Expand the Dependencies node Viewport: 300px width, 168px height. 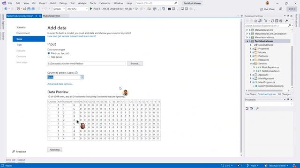coord(250,45)
